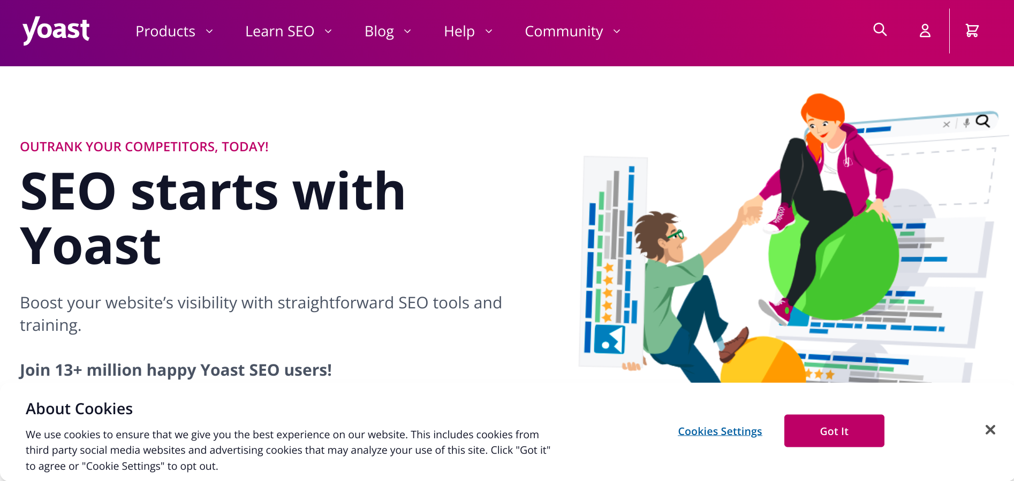Click the Got It button

click(x=834, y=431)
